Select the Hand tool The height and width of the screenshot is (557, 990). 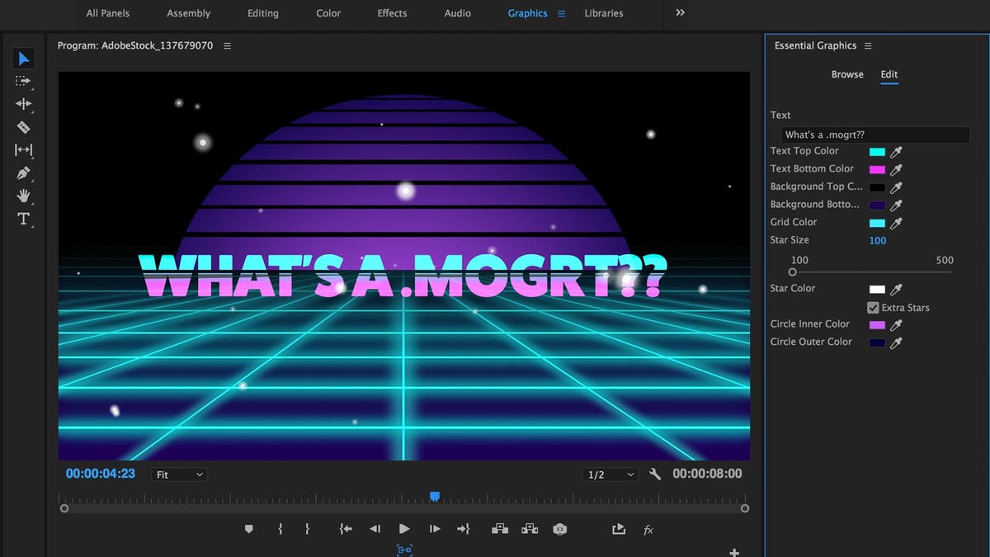[x=23, y=196]
